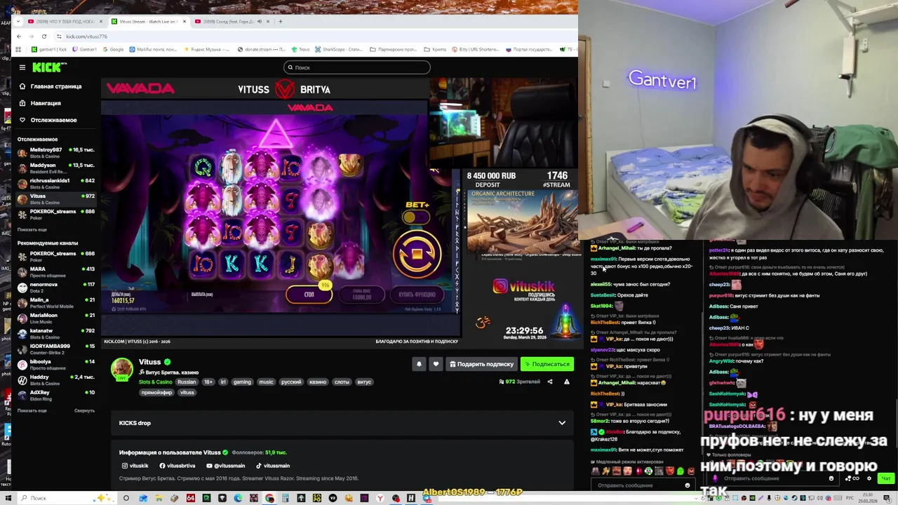Open biboolya recommended channel

point(56,364)
